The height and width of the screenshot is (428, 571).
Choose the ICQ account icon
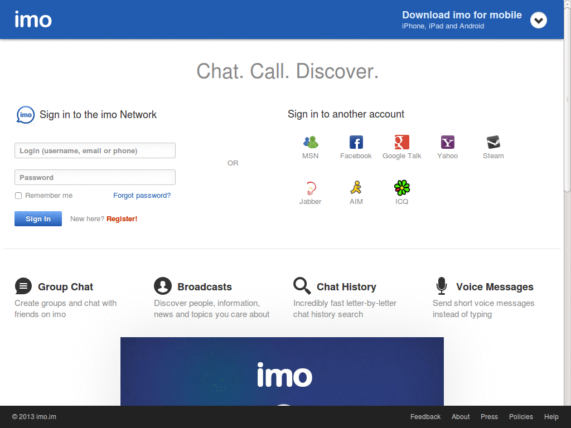402,188
